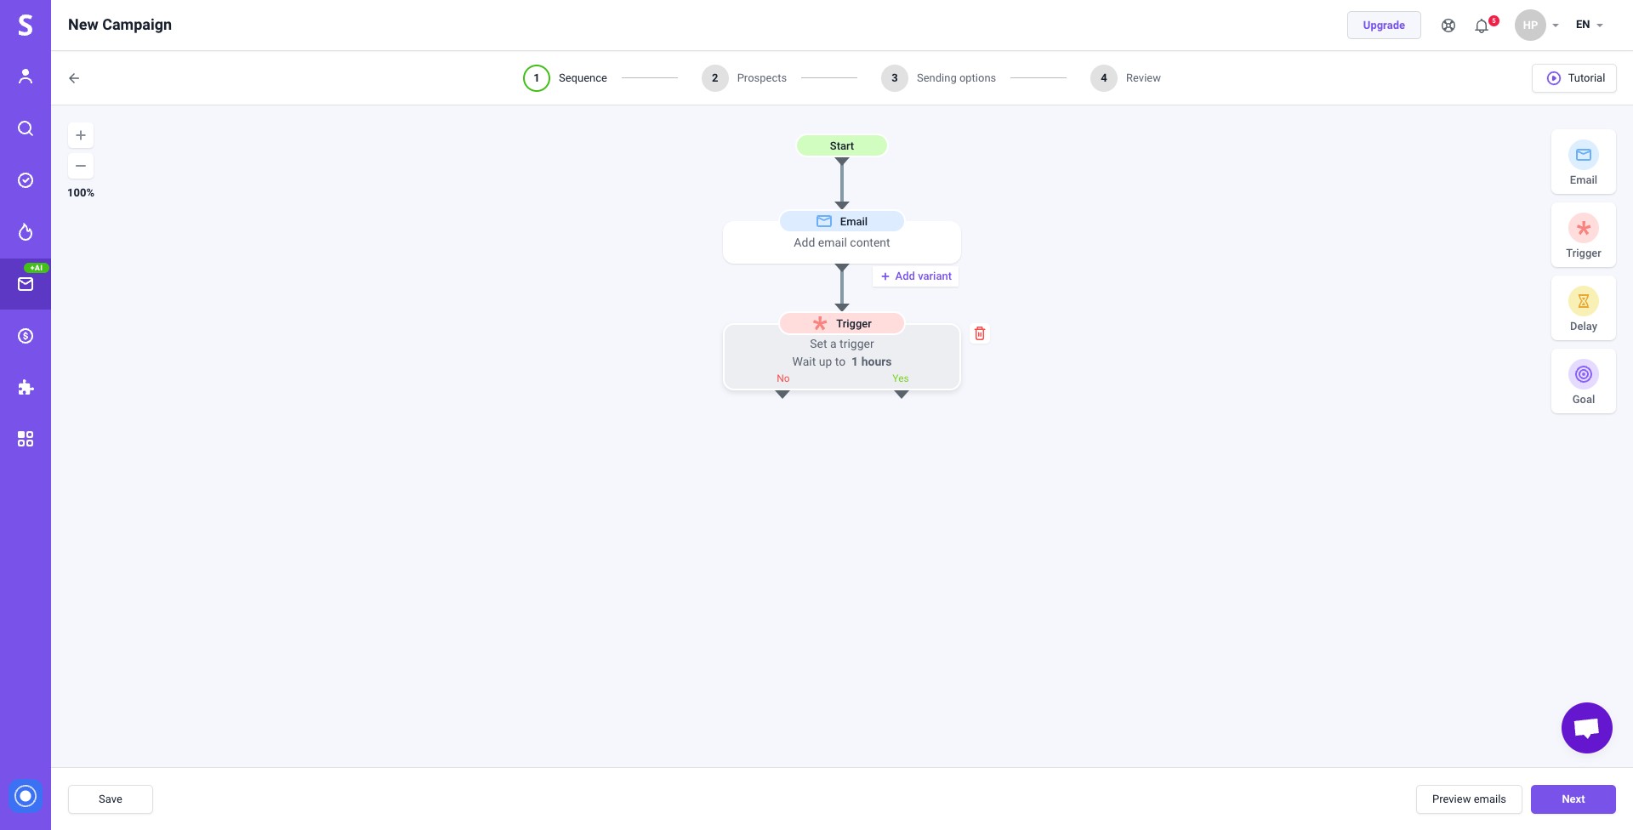The width and height of the screenshot is (1633, 830).
Task: Open the HP account dropdown menu
Action: pyautogui.click(x=1538, y=25)
